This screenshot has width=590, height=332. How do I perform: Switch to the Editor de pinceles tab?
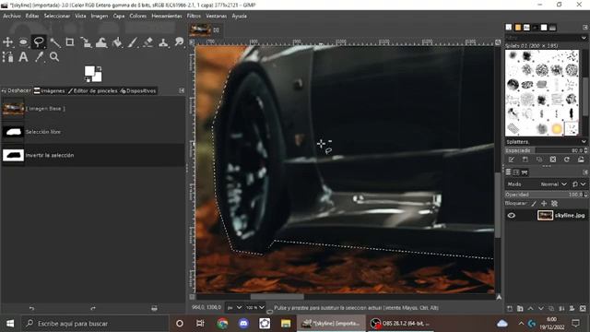point(93,90)
